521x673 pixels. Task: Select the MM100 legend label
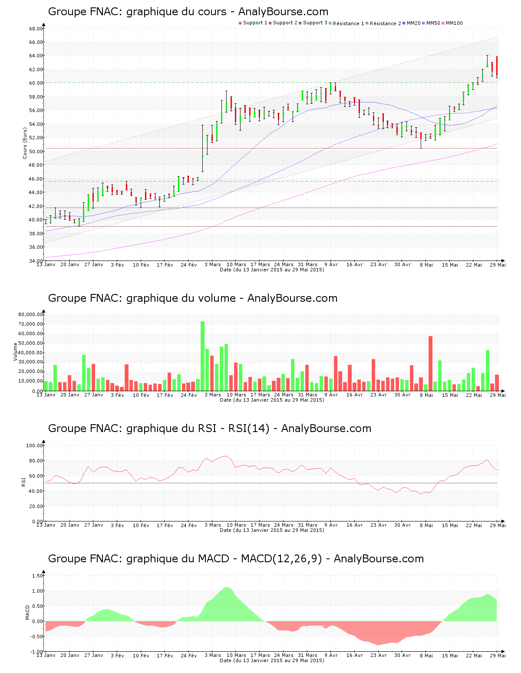(454, 23)
